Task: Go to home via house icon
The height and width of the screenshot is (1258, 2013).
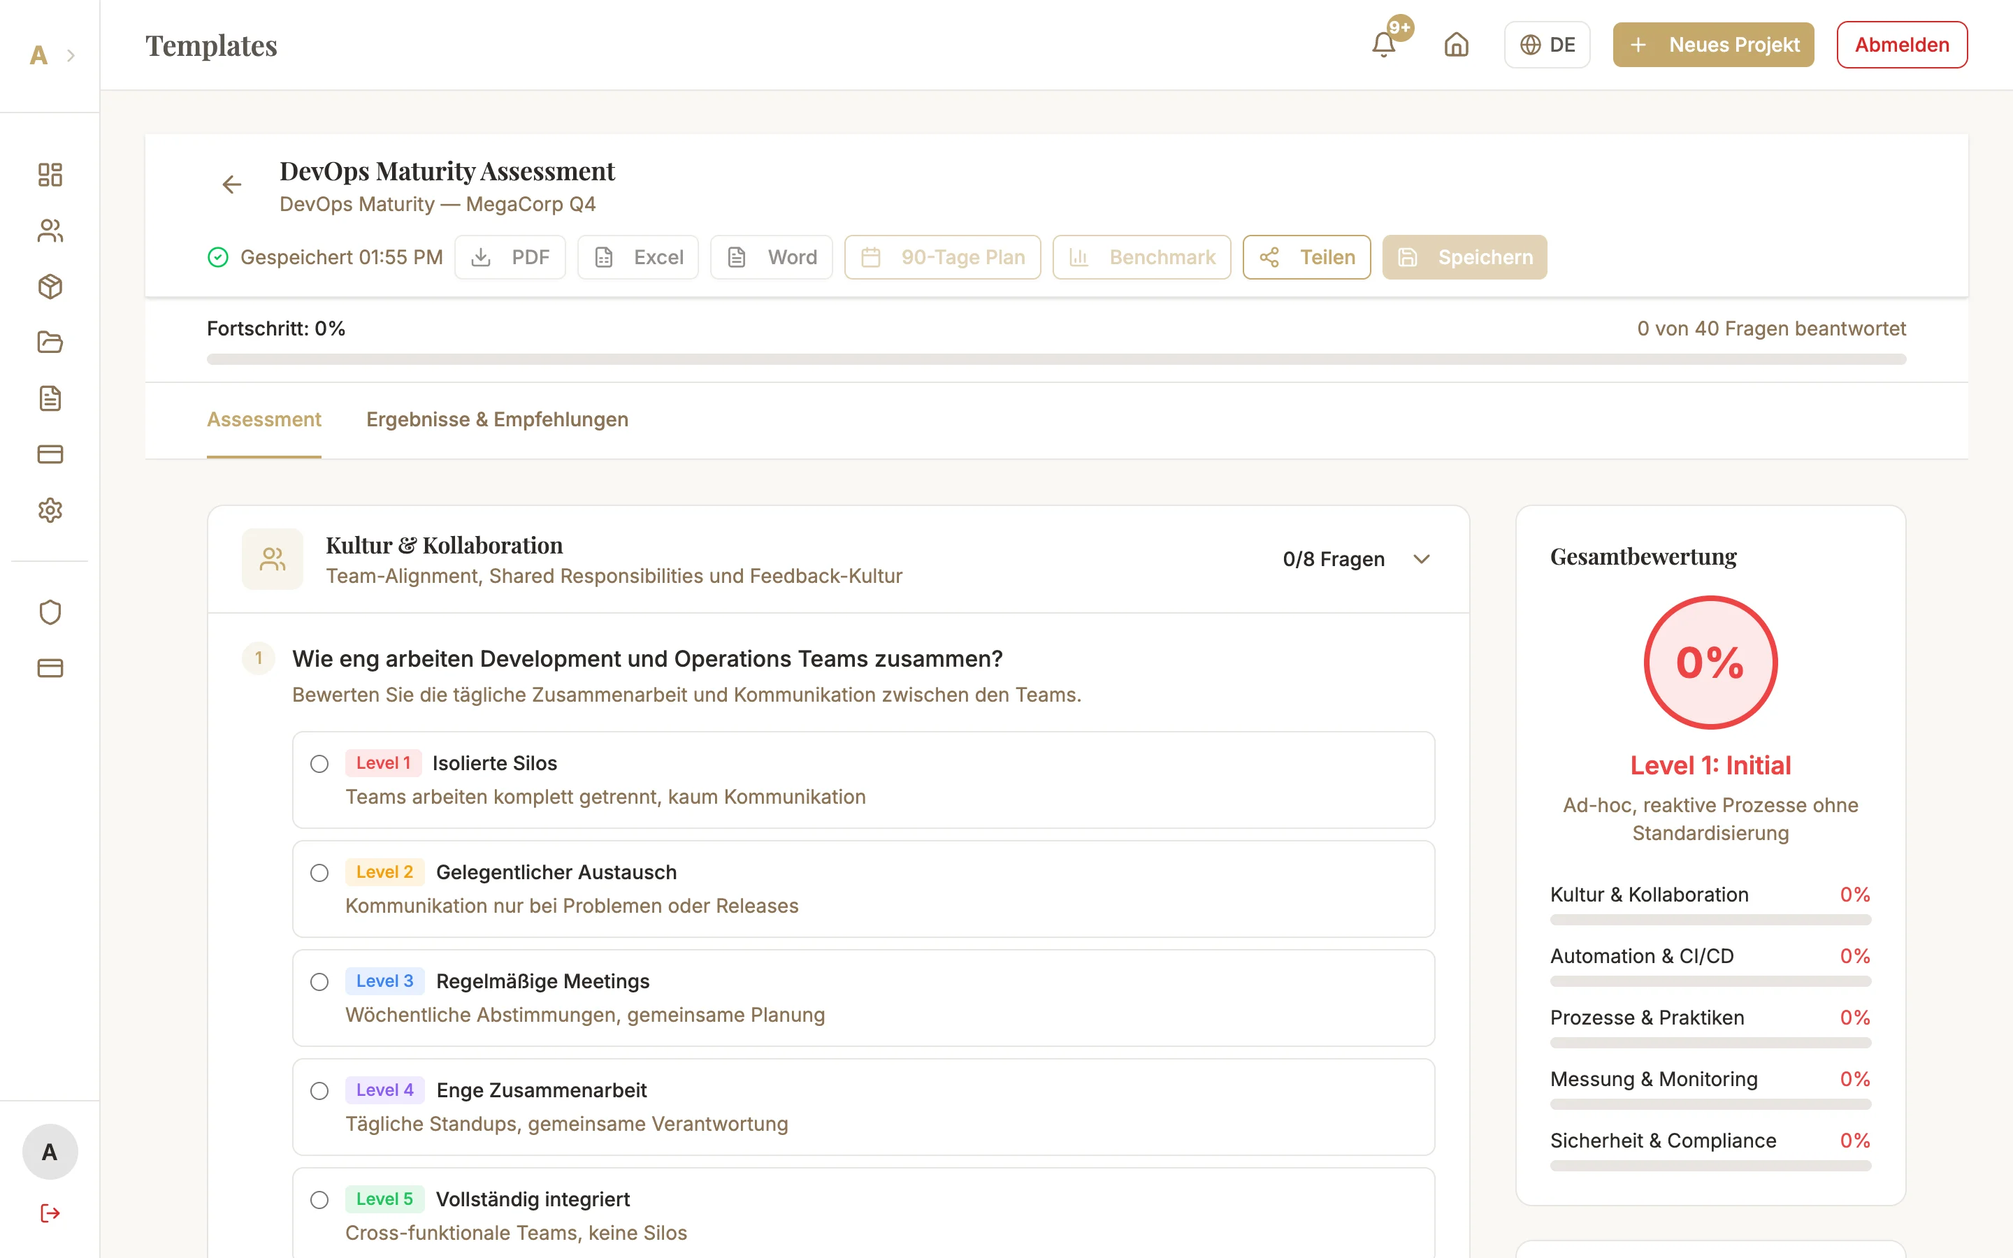Action: pos(1457,44)
